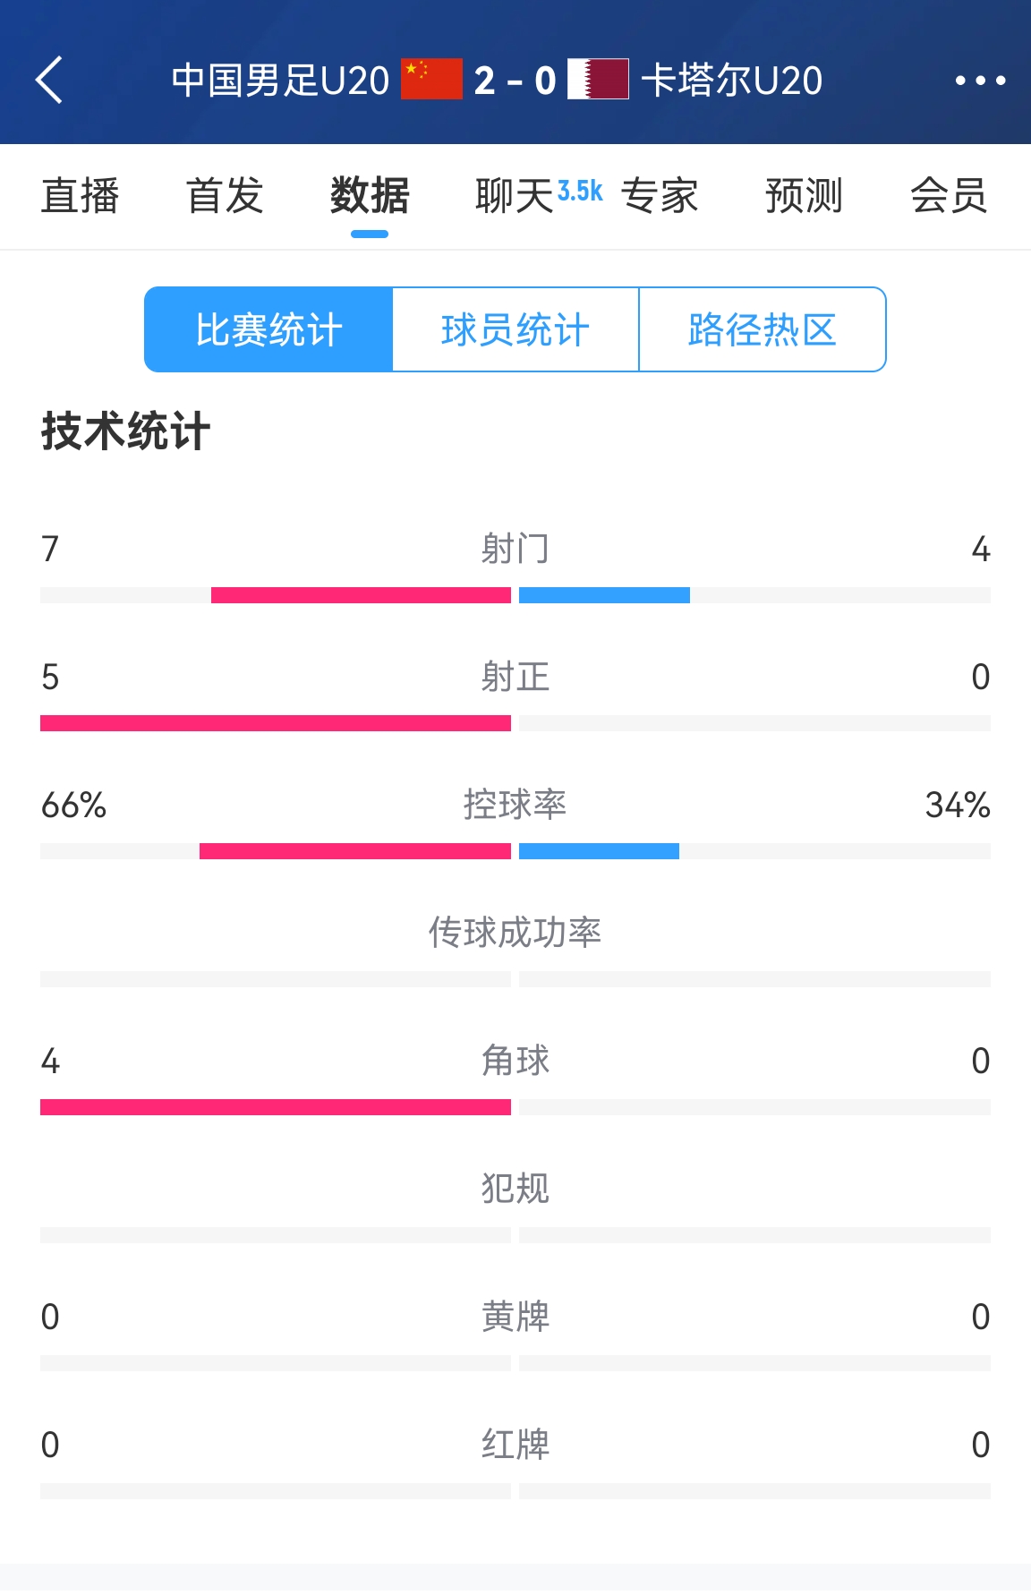
Task: Tap the 2 - 0 score display
Action: 515,80
